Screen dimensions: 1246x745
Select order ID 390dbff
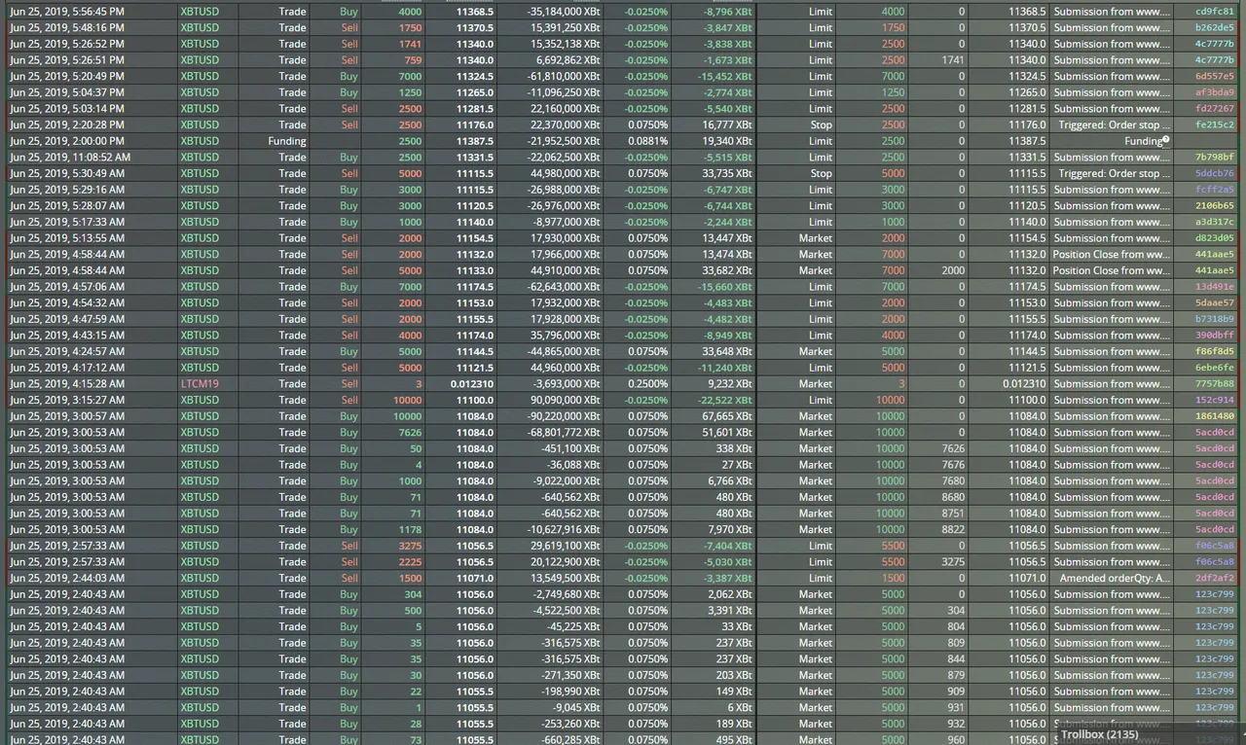pos(1214,336)
